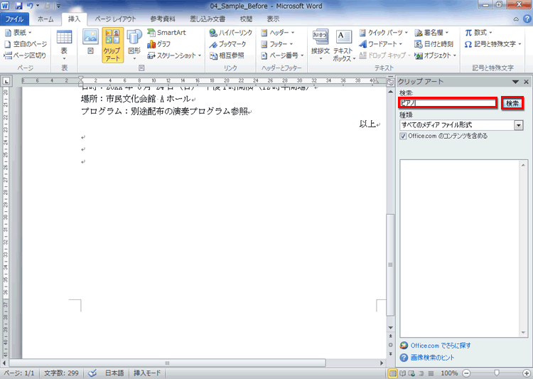Switch to the ページ レイアウト tab
The width and height of the screenshot is (533, 379).
pos(115,19)
